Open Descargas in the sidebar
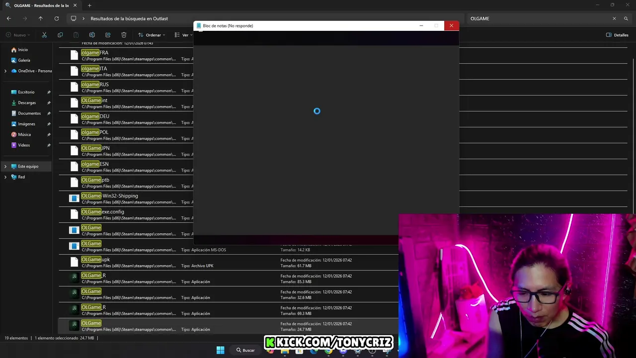The image size is (636, 358). coord(27,102)
